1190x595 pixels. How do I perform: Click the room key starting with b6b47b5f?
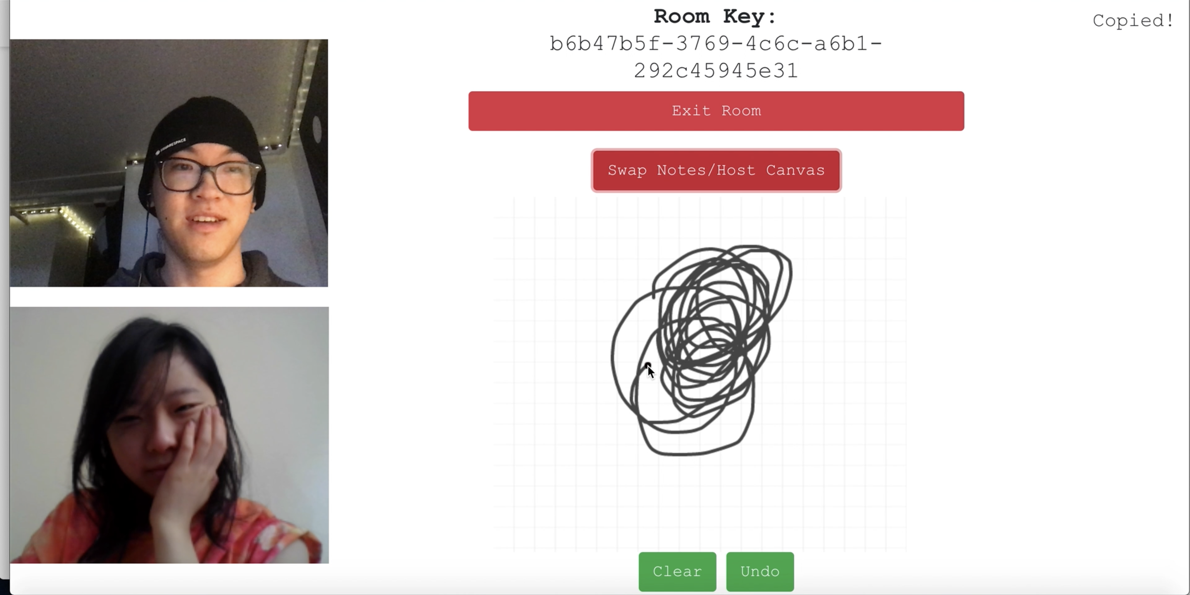716,44
